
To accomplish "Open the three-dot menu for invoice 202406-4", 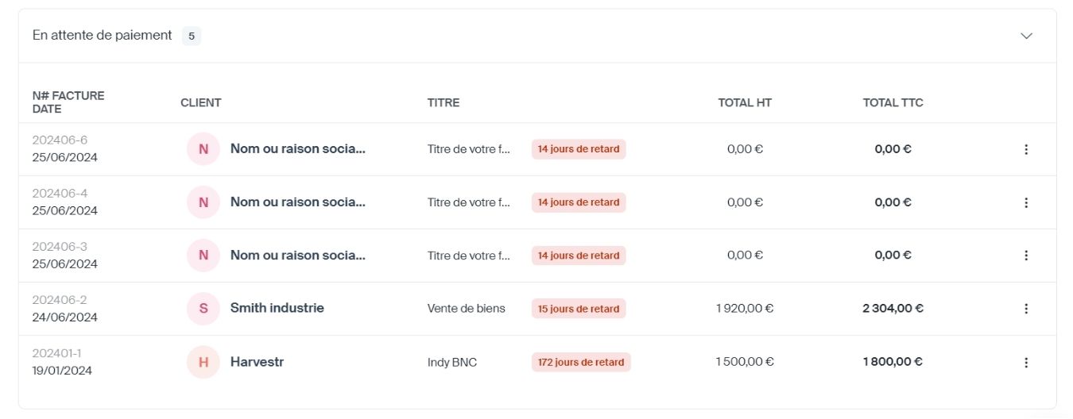I will 1025,202.
